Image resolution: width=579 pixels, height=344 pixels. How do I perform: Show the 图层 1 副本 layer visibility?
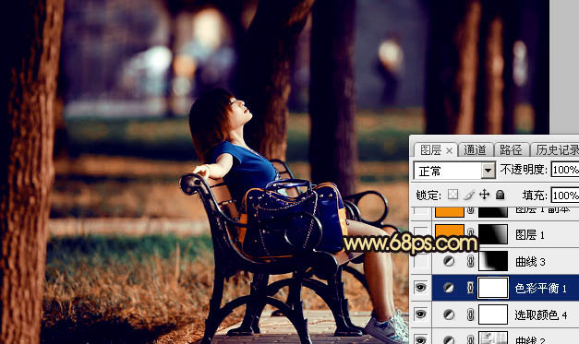(x=421, y=211)
